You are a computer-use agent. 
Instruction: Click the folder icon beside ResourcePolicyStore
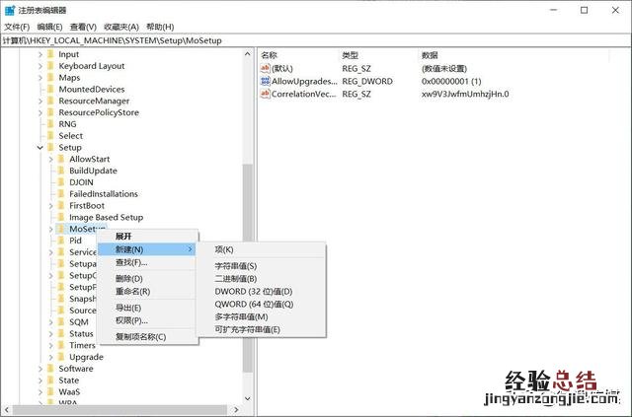(x=50, y=112)
